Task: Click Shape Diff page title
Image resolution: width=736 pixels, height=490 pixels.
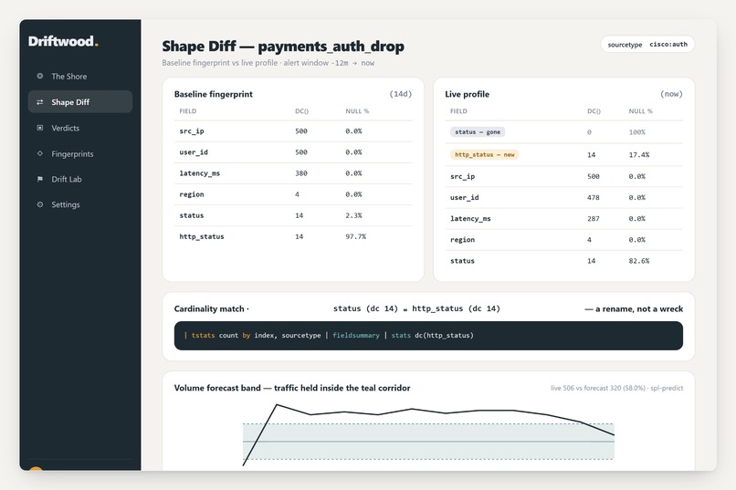Action: (x=283, y=47)
